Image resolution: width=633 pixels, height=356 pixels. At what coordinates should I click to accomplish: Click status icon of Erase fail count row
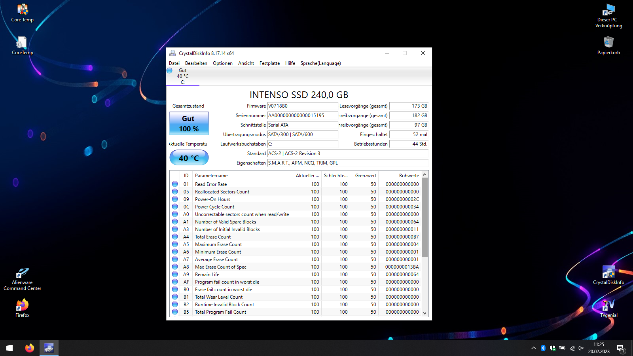(x=175, y=289)
